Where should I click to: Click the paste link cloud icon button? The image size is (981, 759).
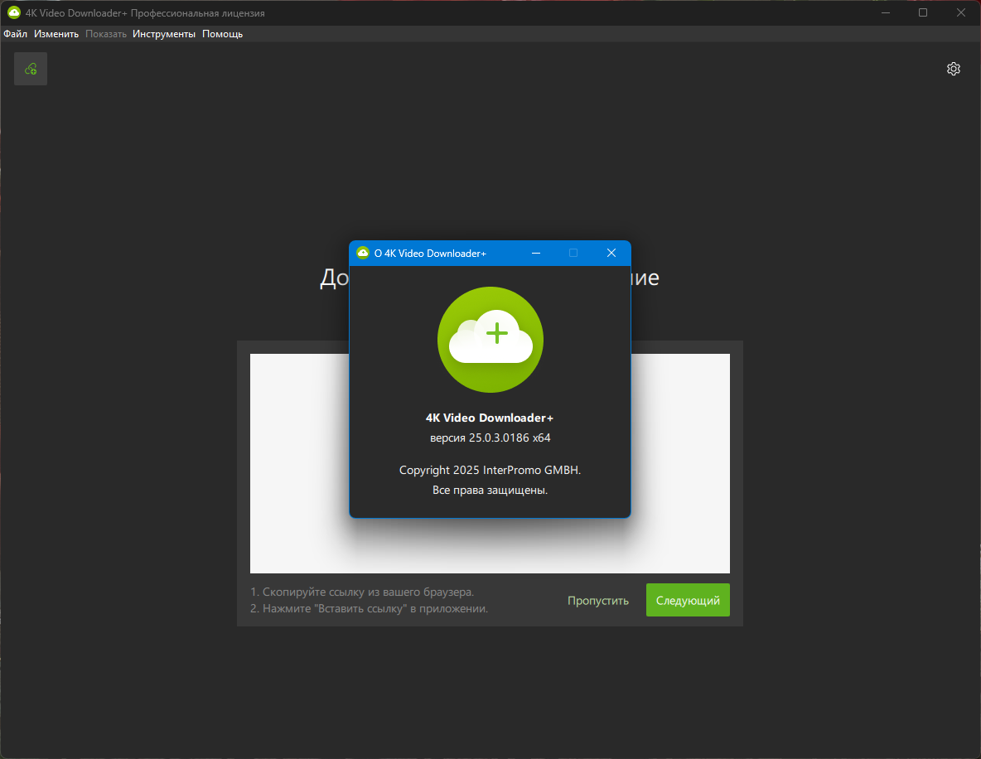pos(31,69)
